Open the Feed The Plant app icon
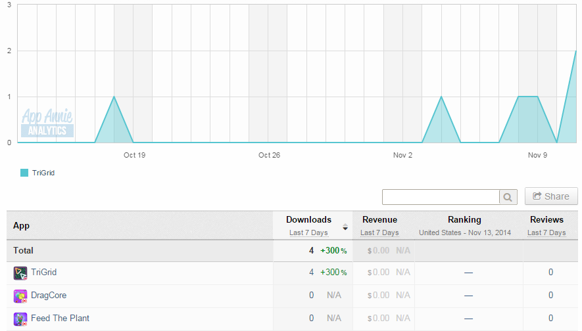This screenshot has width=582, height=331. [20, 319]
